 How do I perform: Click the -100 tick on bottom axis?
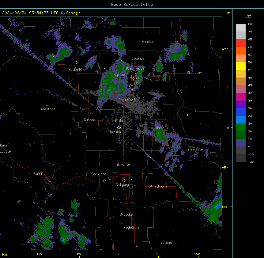(x=38, y=254)
